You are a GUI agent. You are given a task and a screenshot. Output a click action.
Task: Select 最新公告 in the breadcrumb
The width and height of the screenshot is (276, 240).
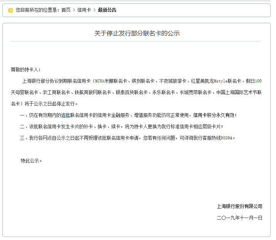click(x=107, y=10)
